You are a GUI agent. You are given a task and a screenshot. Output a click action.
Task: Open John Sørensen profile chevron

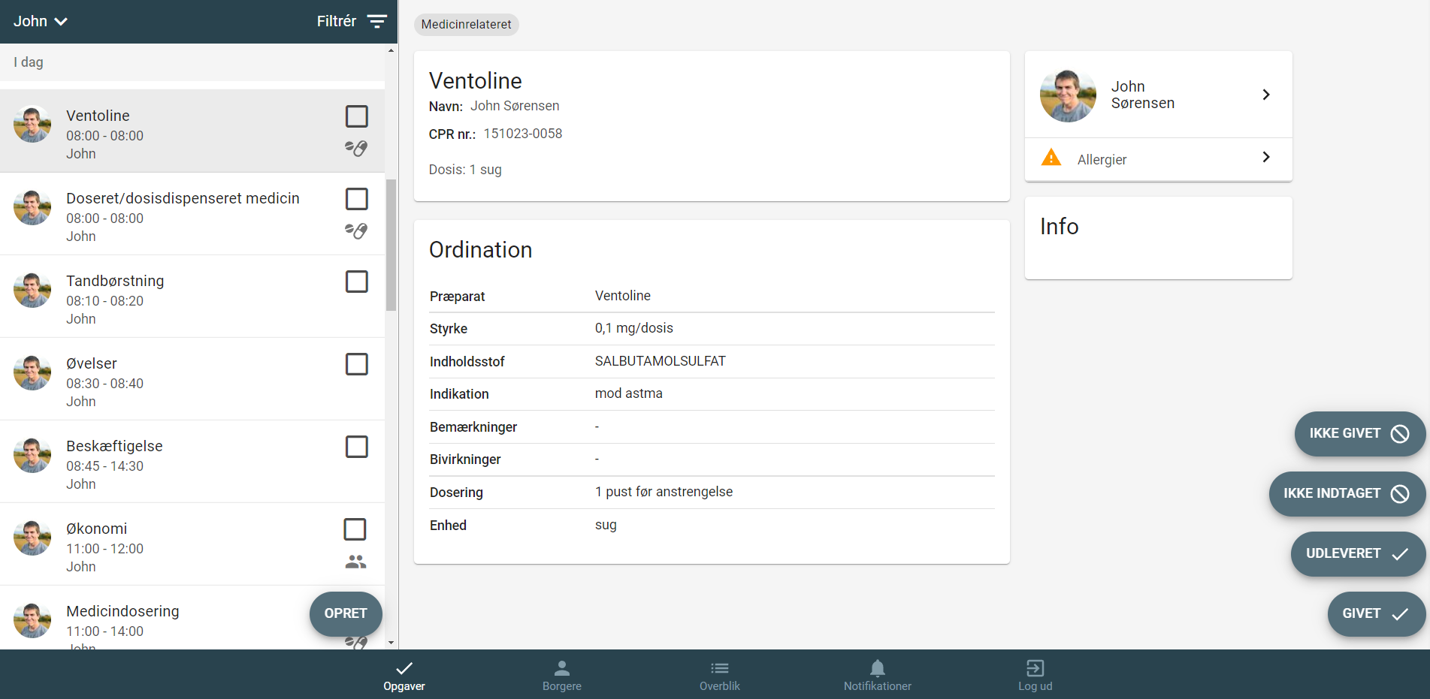coord(1266,95)
